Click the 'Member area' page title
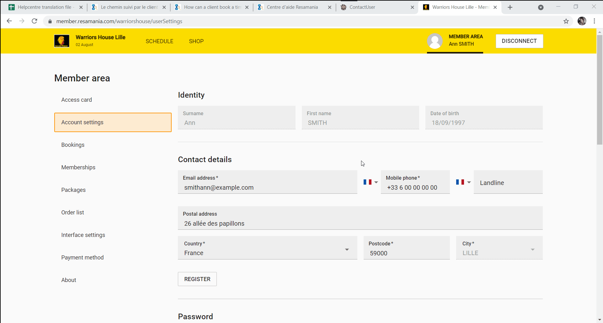The height and width of the screenshot is (323, 603). click(82, 78)
